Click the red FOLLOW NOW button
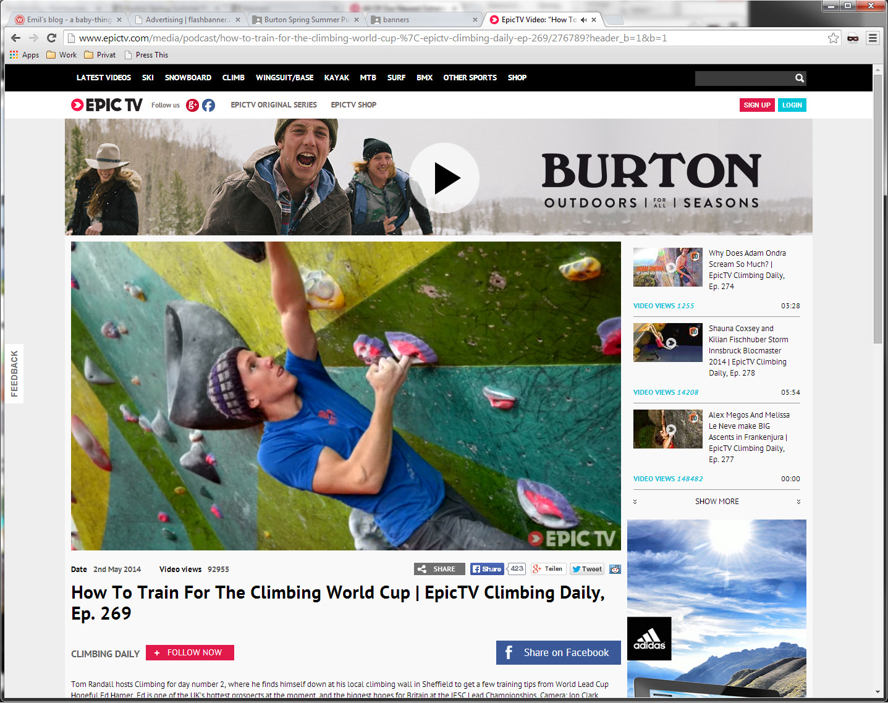Image resolution: width=888 pixels, height=703 pixels. [190, 653]
